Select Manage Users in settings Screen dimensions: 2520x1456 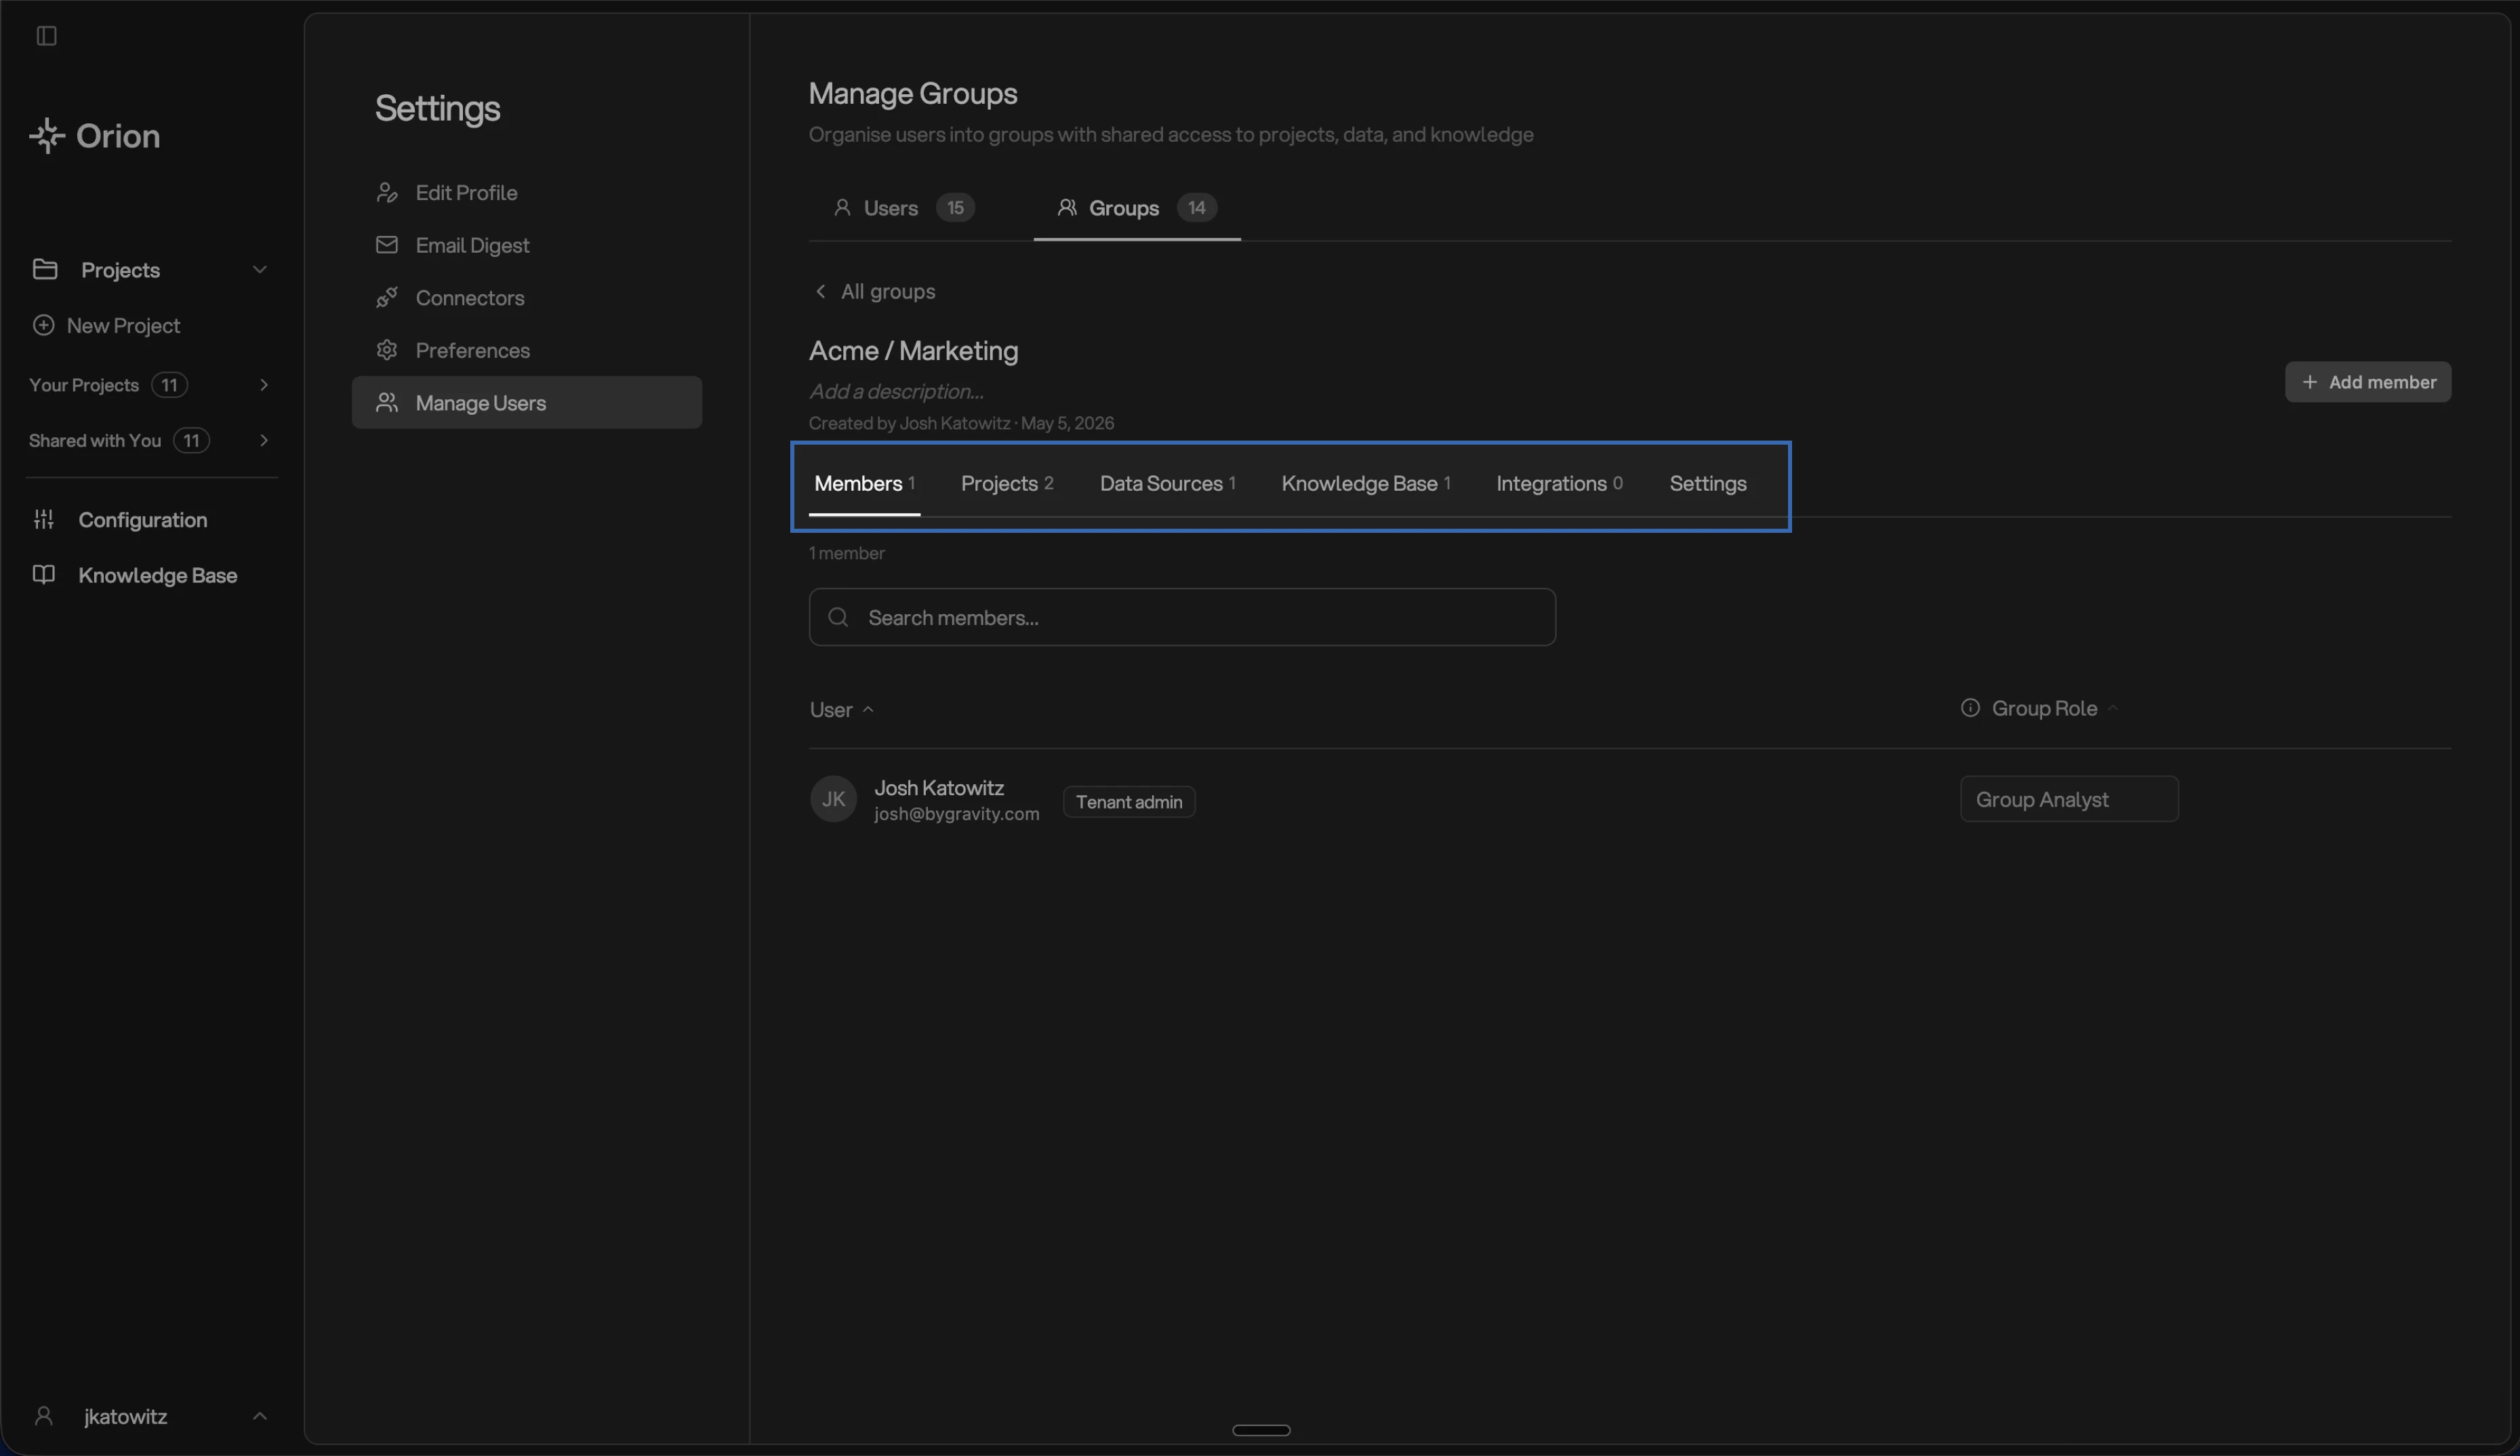tap(527, 403)
